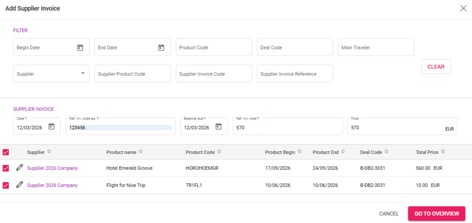Expand the Supplier filter dropdown
Image resolution: width=472 pixels, height=223 pixels.
[83, 73]
